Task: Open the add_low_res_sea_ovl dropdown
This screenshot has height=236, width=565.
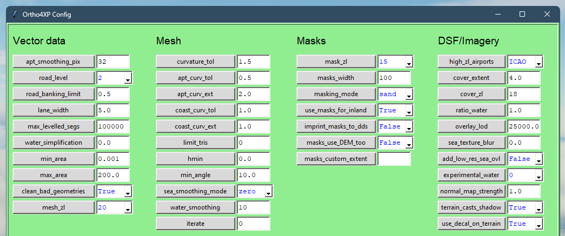Action: click(x=539, y=159)
